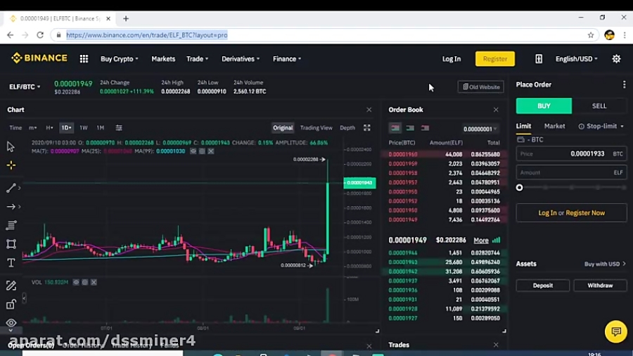Click the Register button in header
Viewport: 633px width, 356px height.
click(x=495, y=59)
